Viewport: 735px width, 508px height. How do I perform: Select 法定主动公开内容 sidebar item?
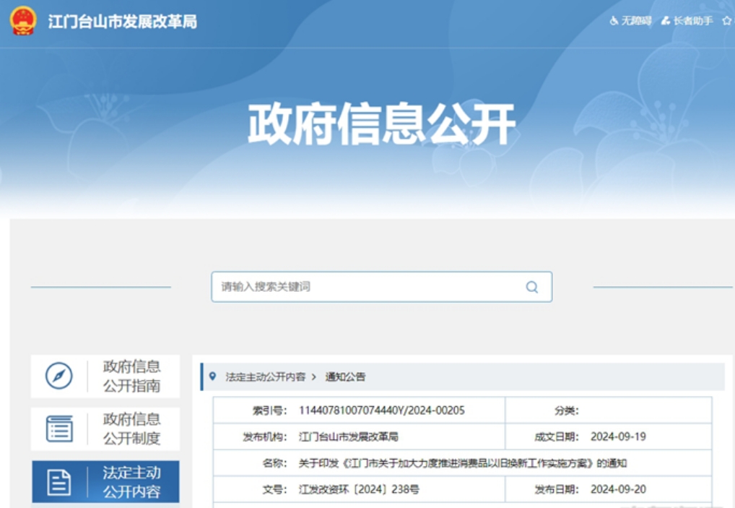105,482
